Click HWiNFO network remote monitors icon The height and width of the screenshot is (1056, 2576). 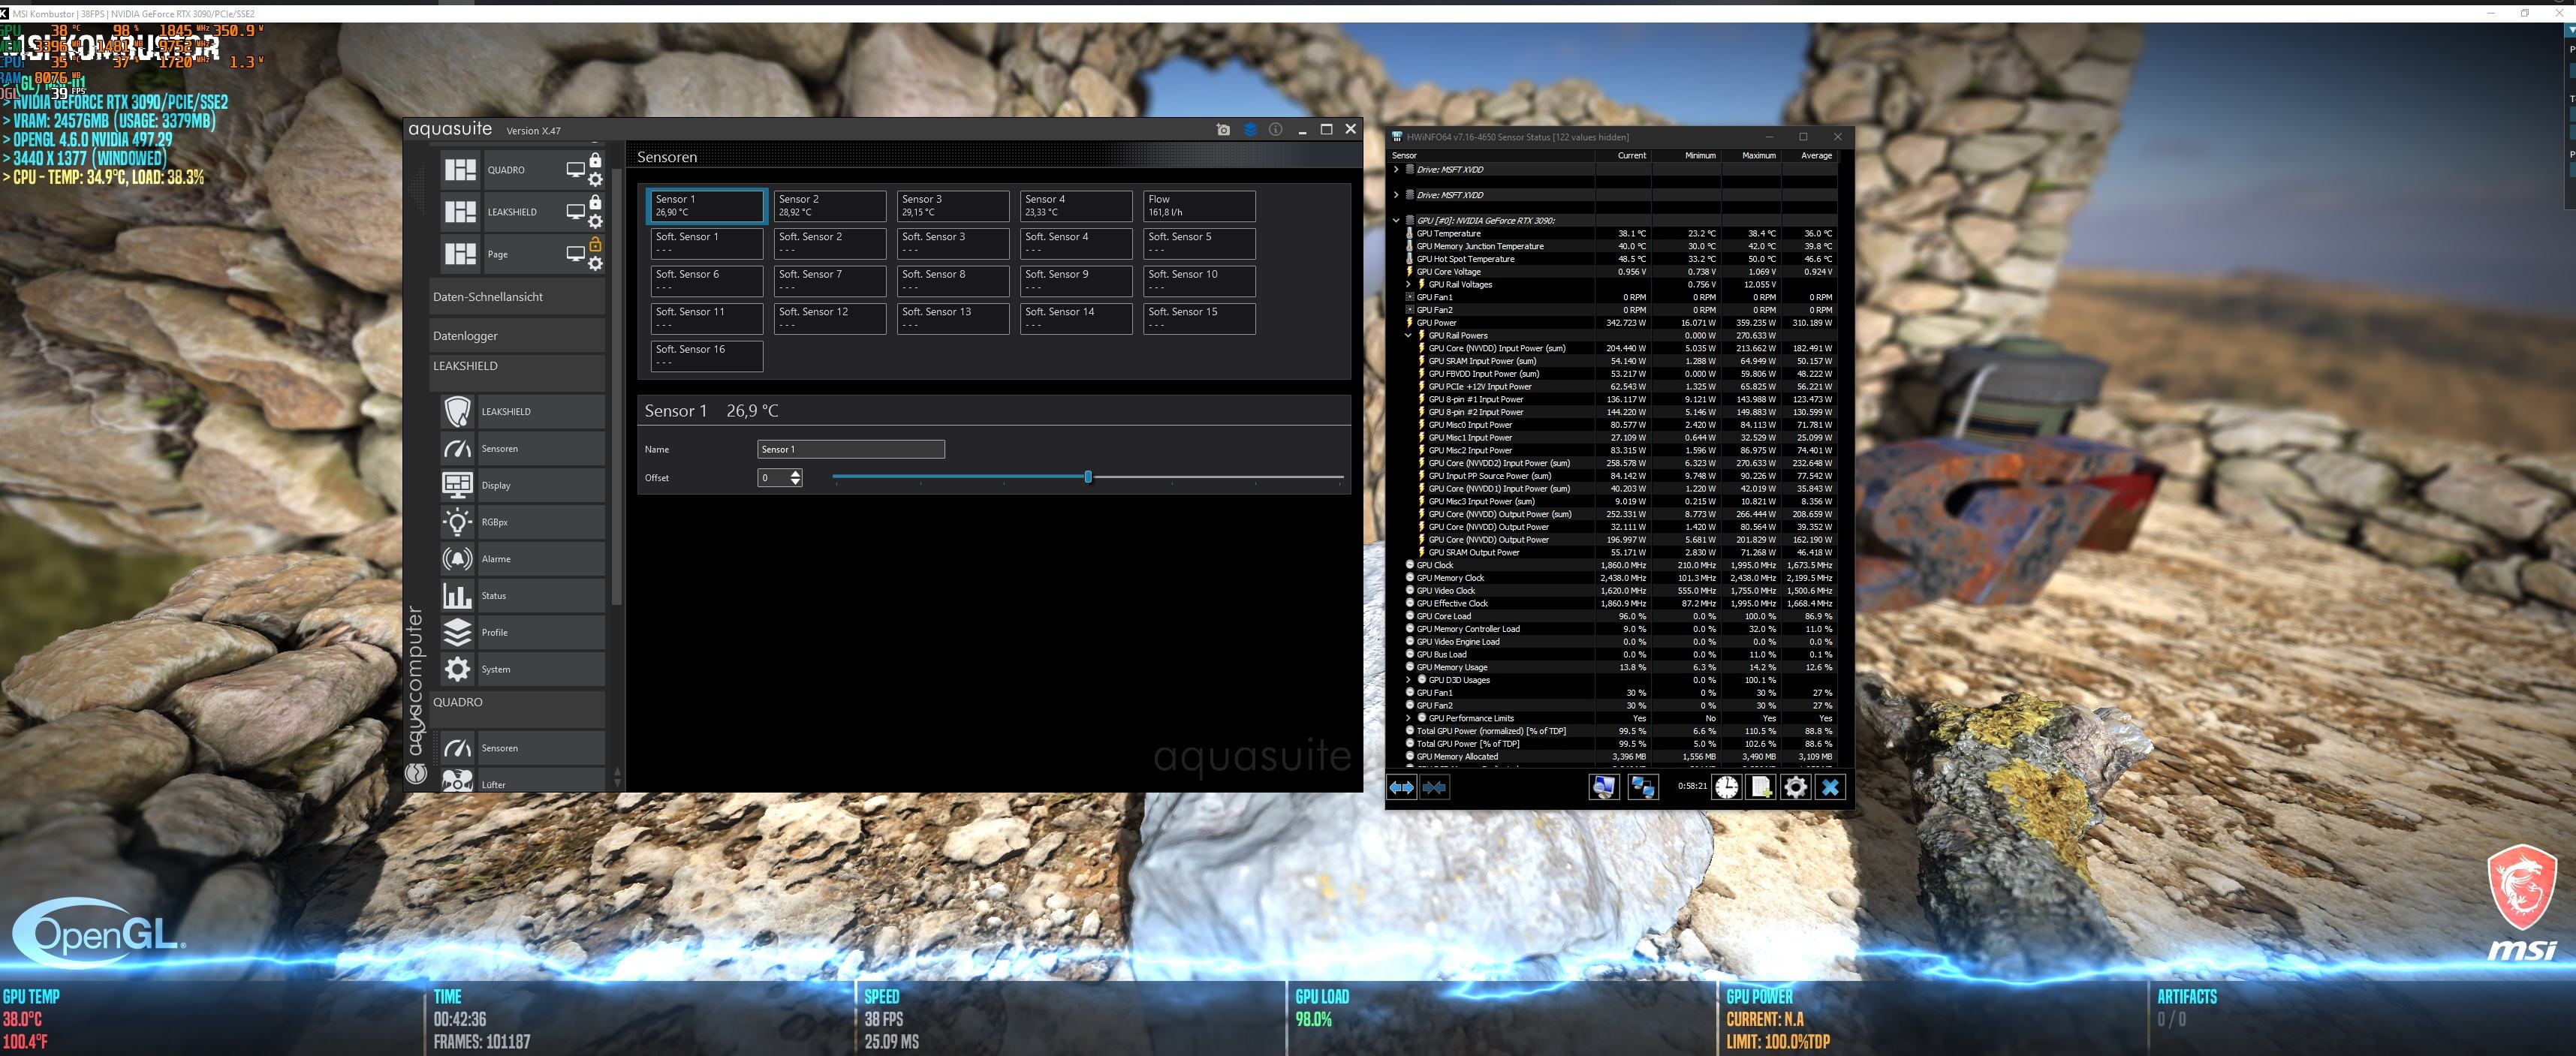coord(1643,787)
